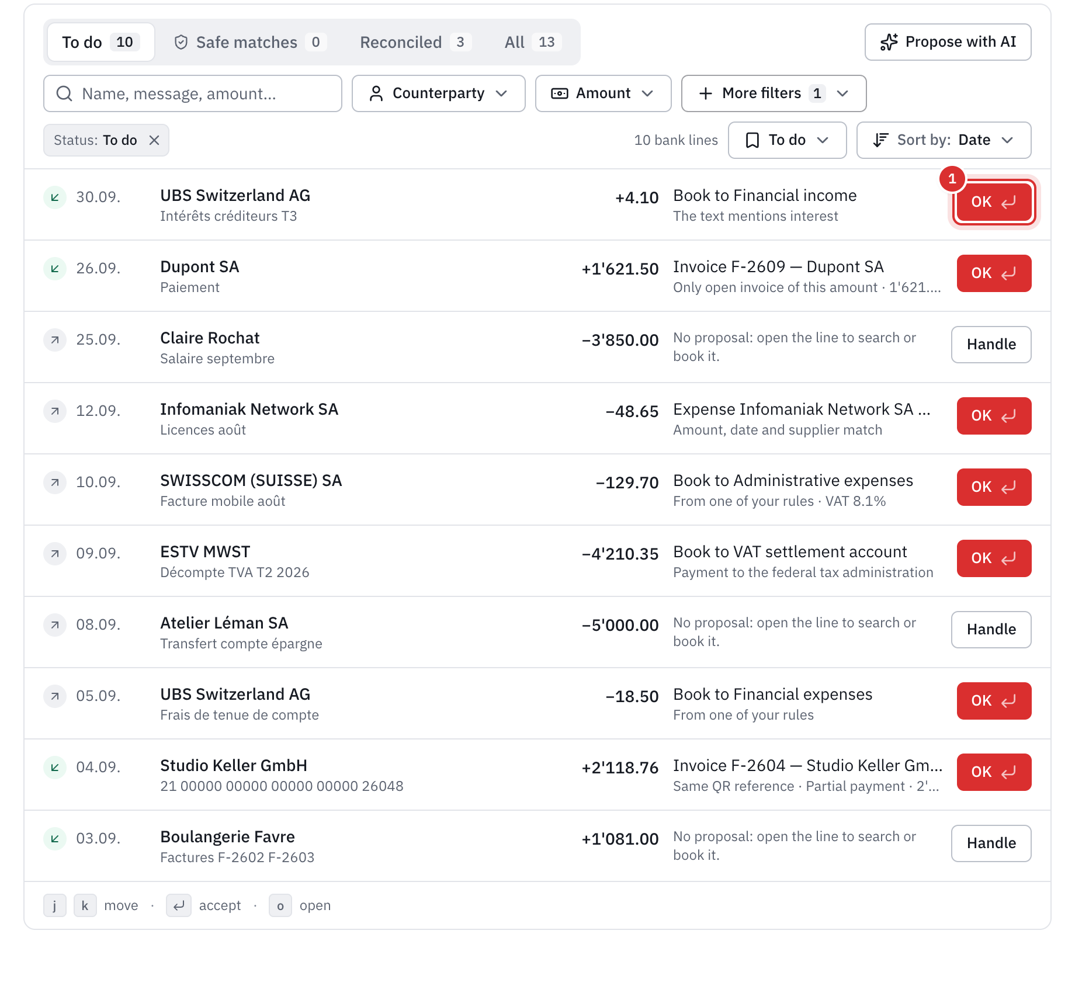Click the Enter accept shortcut key hint

179,905
